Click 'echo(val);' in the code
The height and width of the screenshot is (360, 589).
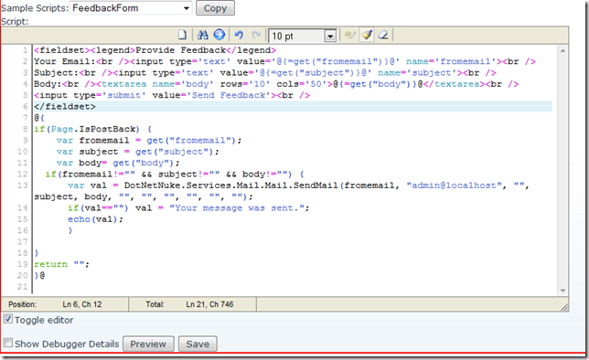(95, 219)
